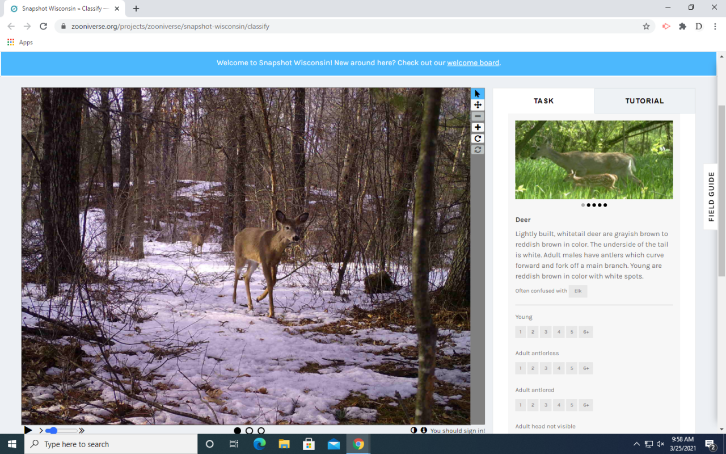Choose 6+ for Young deer count
Image resolution: width=726 pixels, height=454 pixels.
pos(586,332)
